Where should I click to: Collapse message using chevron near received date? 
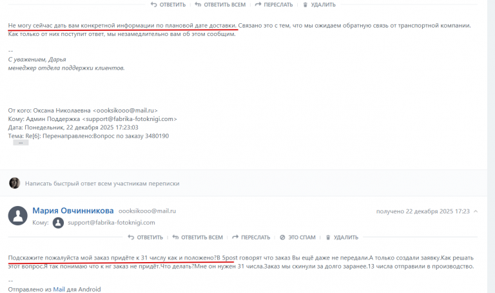pyautogui.click(x=476, y=211)
